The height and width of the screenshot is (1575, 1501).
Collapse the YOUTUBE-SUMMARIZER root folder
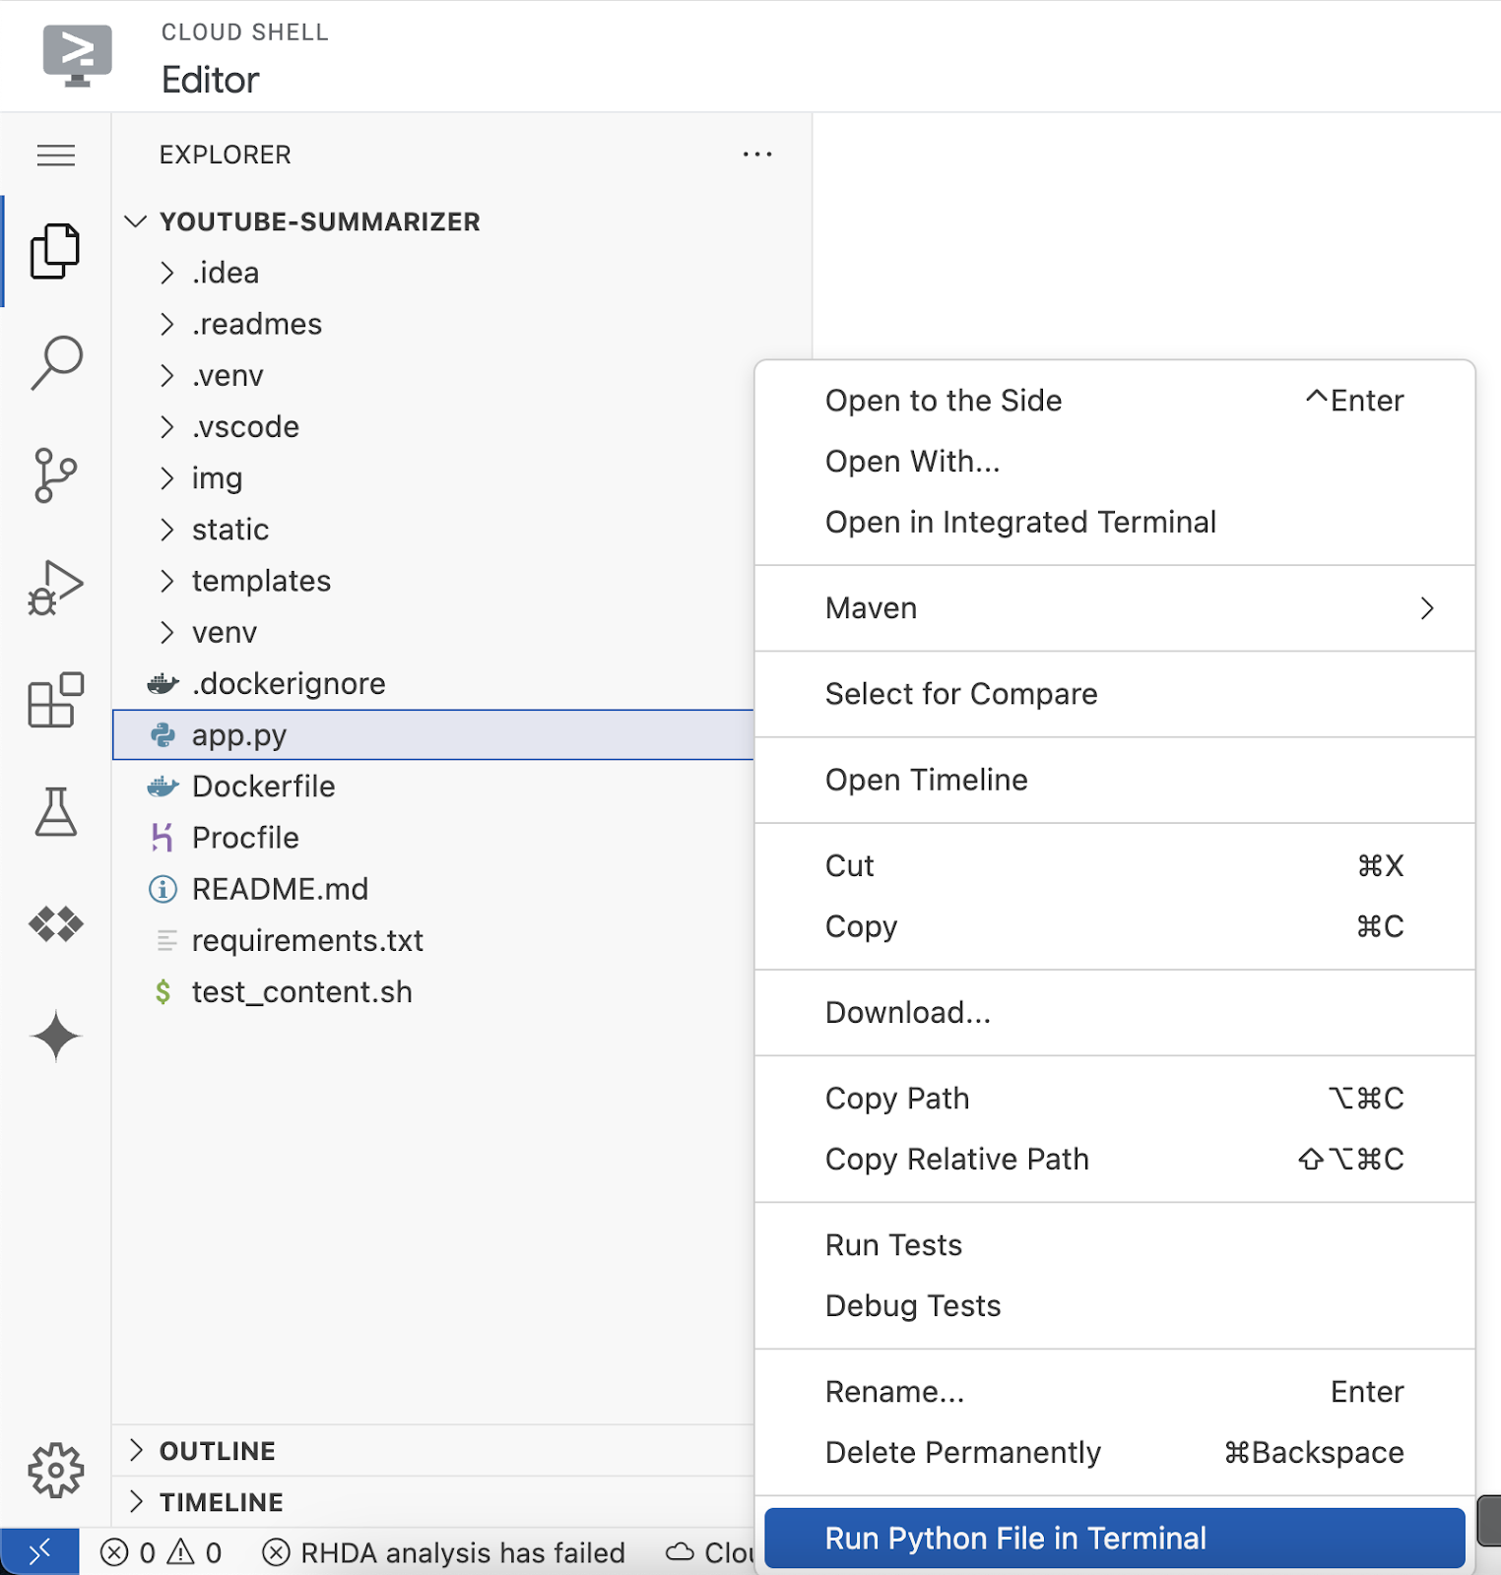point(319,221)
